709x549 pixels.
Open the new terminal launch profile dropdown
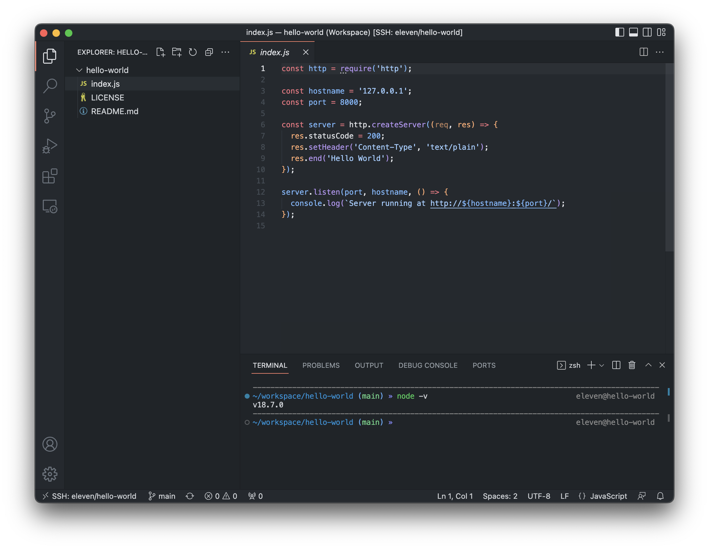[602, 365]
